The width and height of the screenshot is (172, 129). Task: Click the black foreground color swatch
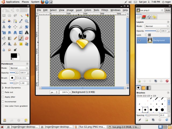14,55
